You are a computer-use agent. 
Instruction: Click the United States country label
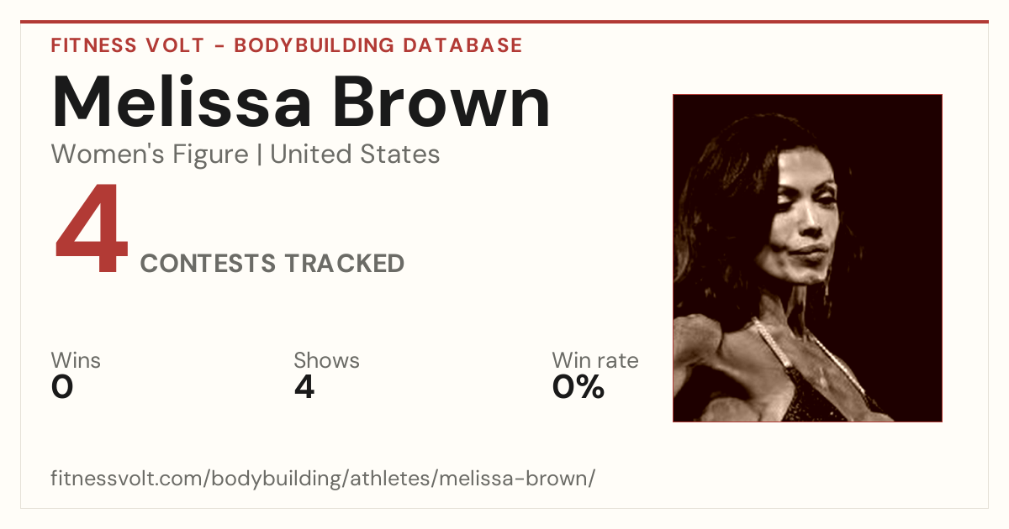pos(355,155)
